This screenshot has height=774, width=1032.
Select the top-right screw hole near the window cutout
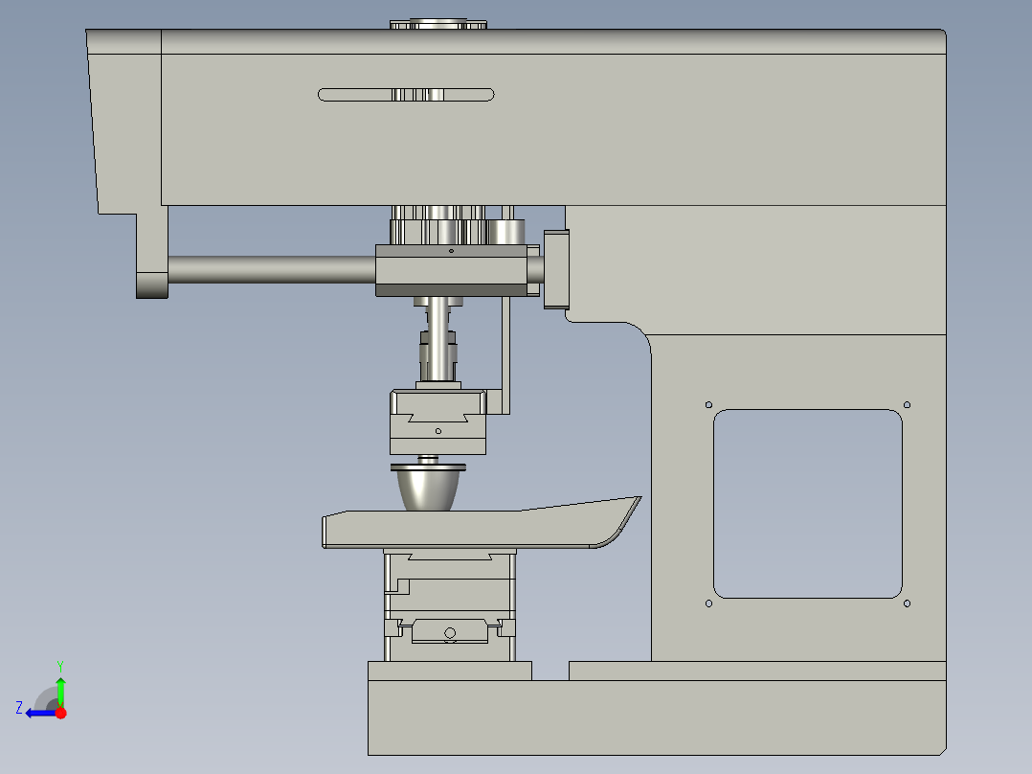[907, 405]
